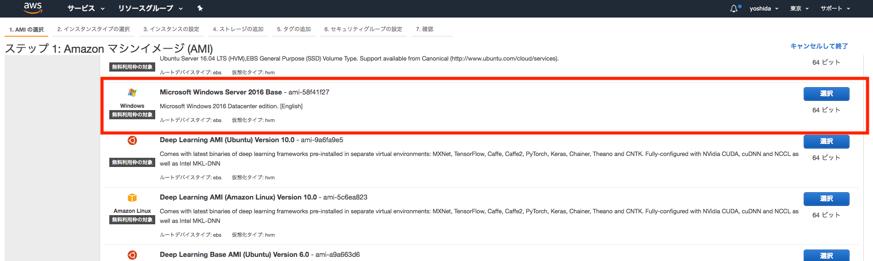873x261 pixels.
Task: Click the AWS logo icon
Action: 33,7
